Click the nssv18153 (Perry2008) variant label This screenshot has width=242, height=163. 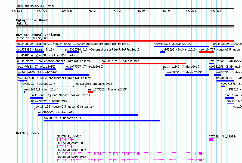33,38
